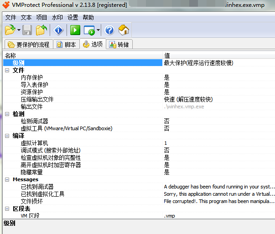The image size is (275, 234).
Task: Edit the debugger found message text
Action: coord(219,187)
